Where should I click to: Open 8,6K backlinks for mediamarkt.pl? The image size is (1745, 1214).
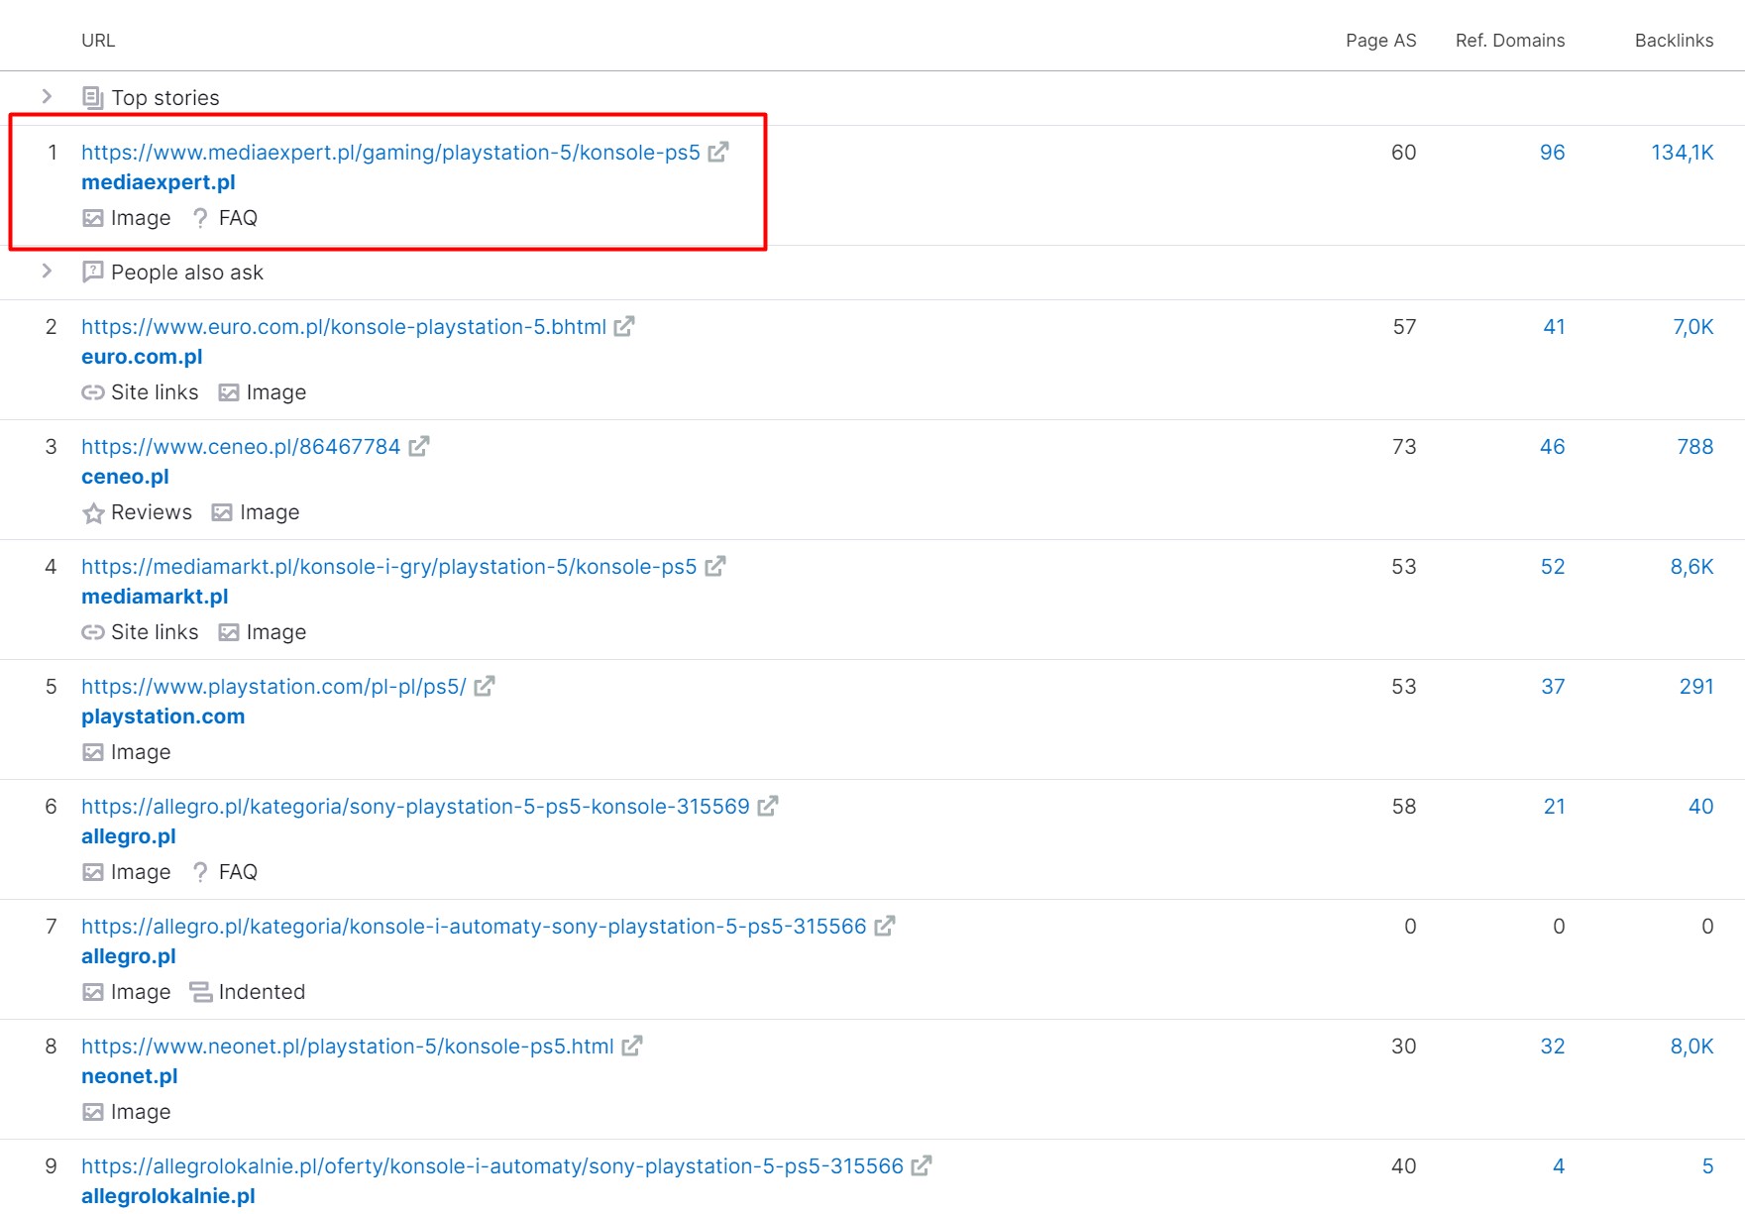[x=1691, y=567]
